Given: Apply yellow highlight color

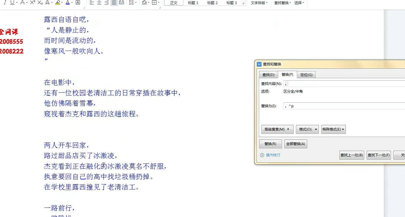Looking at the screenshot, I should point(58,3).
